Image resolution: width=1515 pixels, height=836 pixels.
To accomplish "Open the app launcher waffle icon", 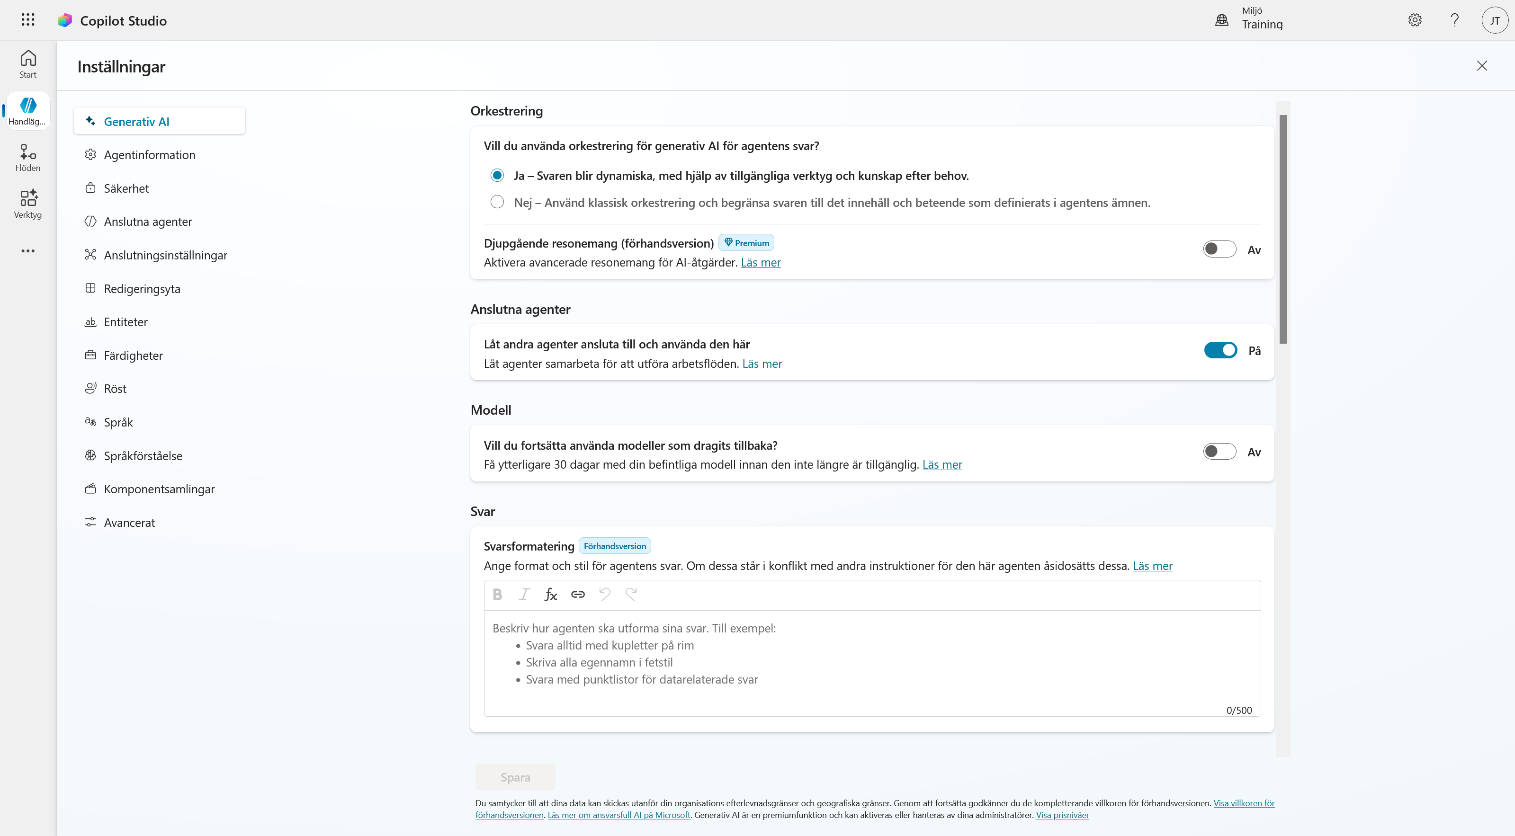I will (x=27, y=20).
